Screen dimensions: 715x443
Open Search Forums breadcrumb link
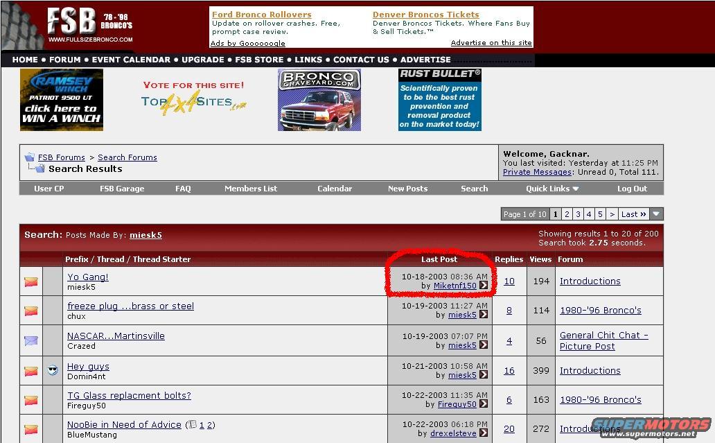tap(127, 157)
